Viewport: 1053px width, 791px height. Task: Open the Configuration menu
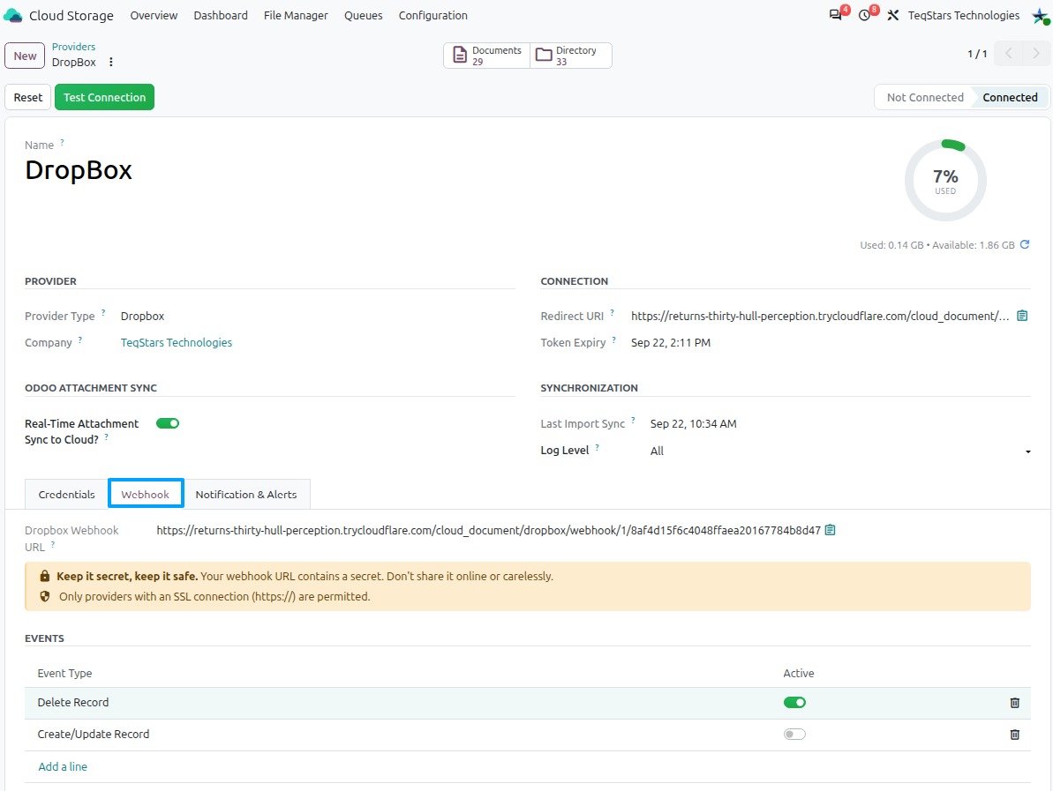click(x=433, y=15)
